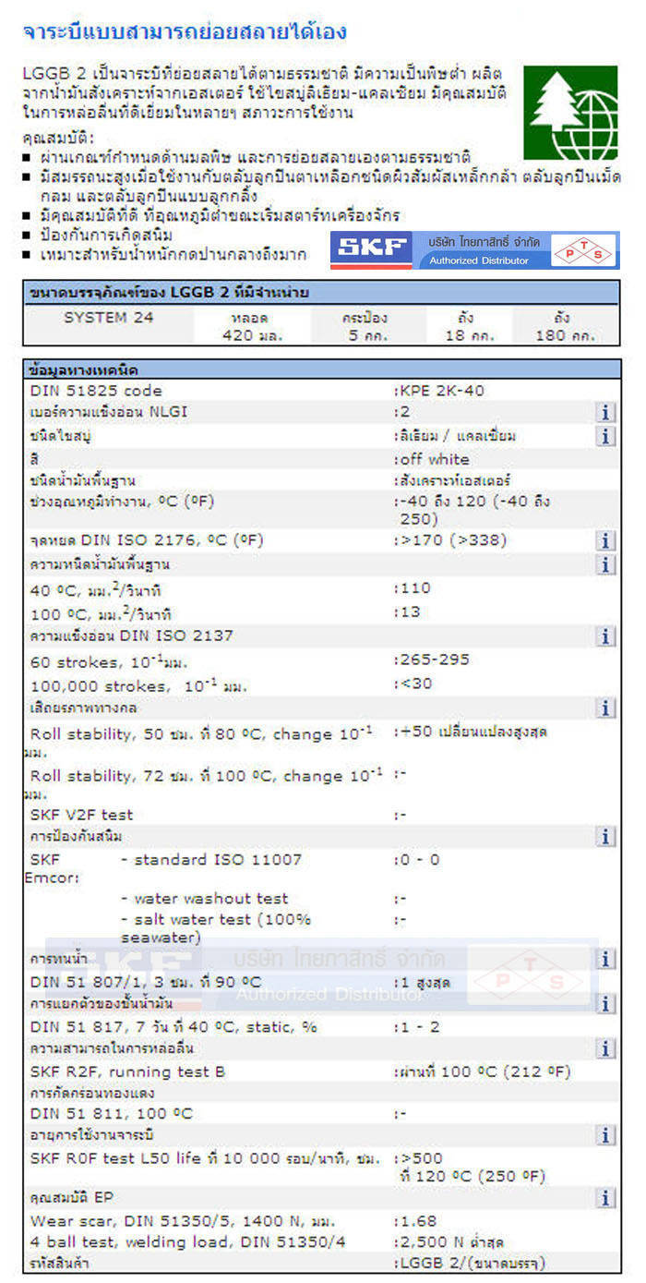Click the blue Thai page title heading
Image resolution: width=646 pixels, height=1283 pixels.
click(x=185, y=32)
